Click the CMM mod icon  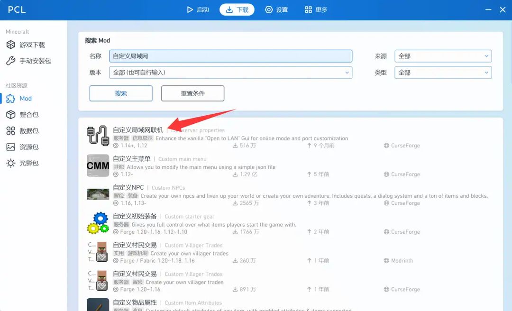pyautogui.click(x=98, y=165)
